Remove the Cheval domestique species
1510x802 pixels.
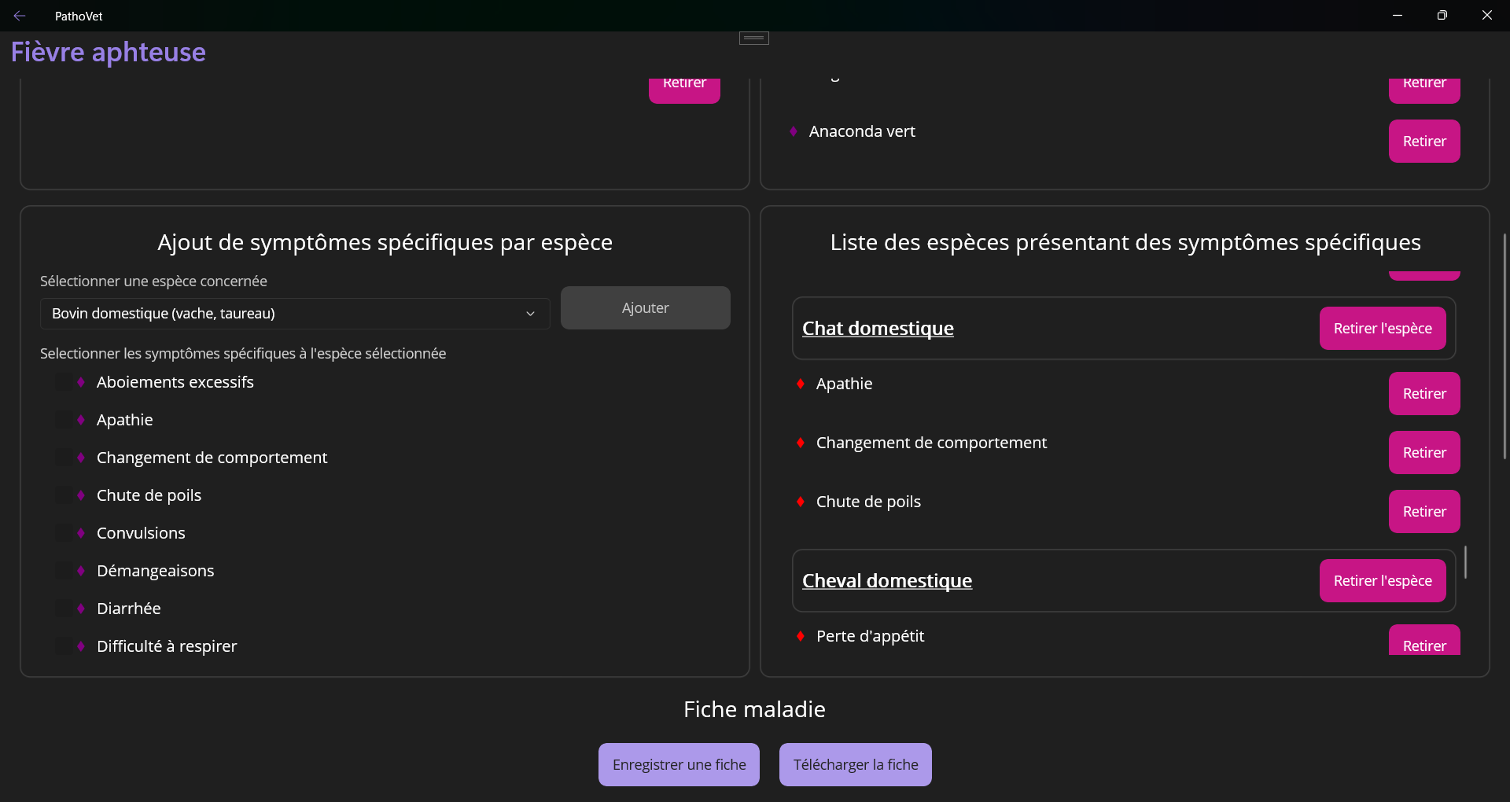tap(1382, 581)
